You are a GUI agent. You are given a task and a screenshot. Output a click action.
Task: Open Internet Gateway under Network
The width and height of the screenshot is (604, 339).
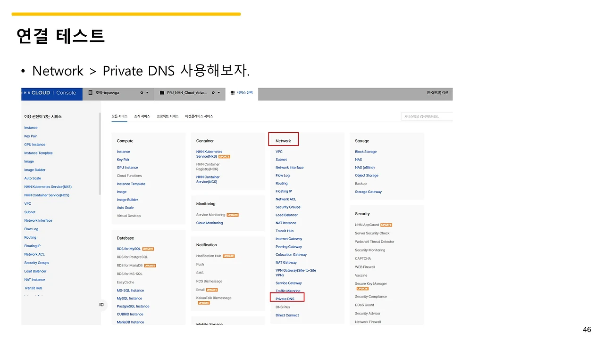289,239
